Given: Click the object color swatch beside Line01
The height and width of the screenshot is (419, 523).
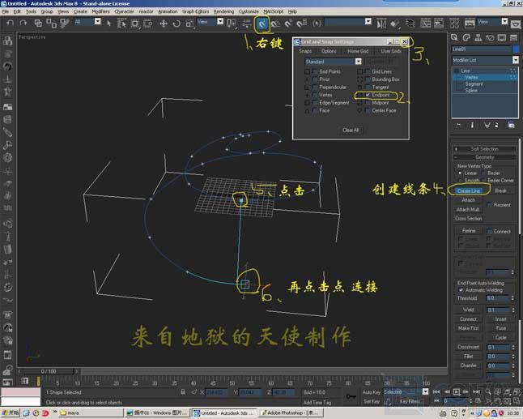Looking at the screenshot, I should pyautogui.click(x=516, y=49).
